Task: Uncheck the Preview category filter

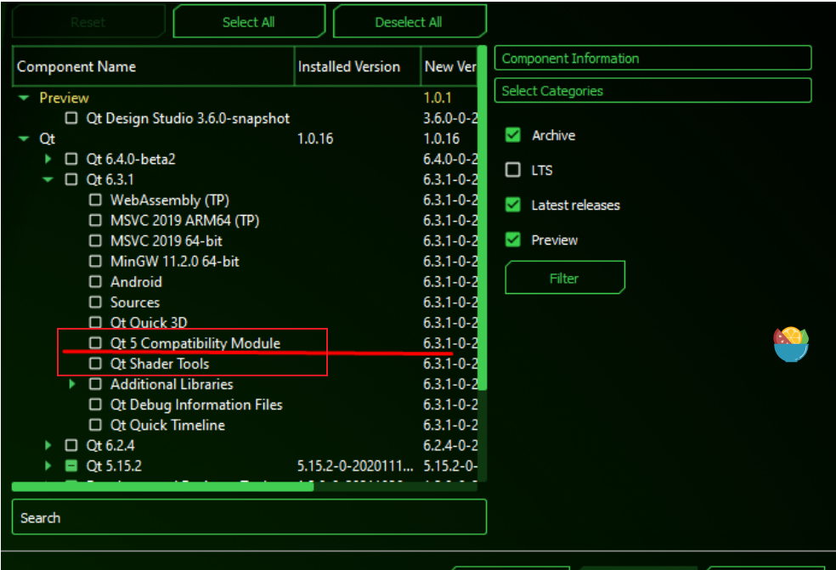Action: pyautogui.click(x=513, y=240)
